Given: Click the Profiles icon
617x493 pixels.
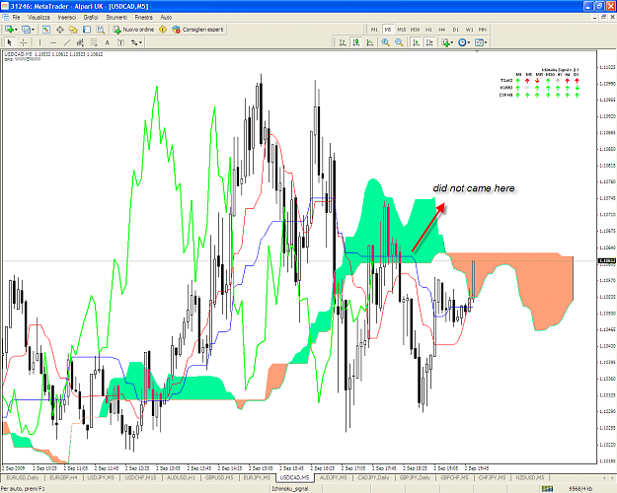Looking at the screenshot, I should pos(26,30).
